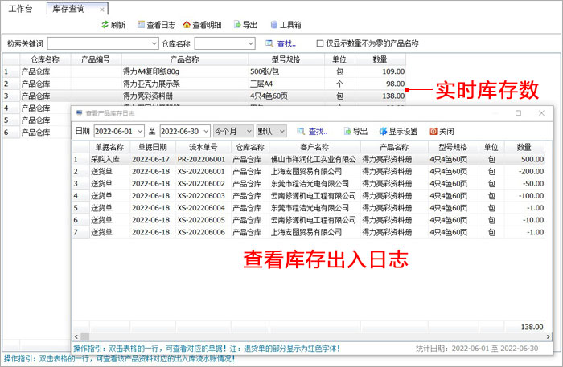
Task: Expand the 默认 dropdown
Action: point(282,132)
